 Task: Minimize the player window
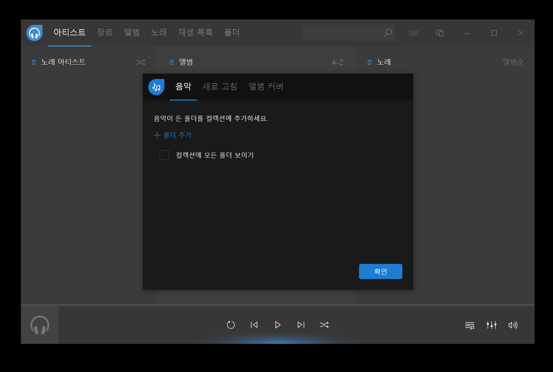point(467,33)
